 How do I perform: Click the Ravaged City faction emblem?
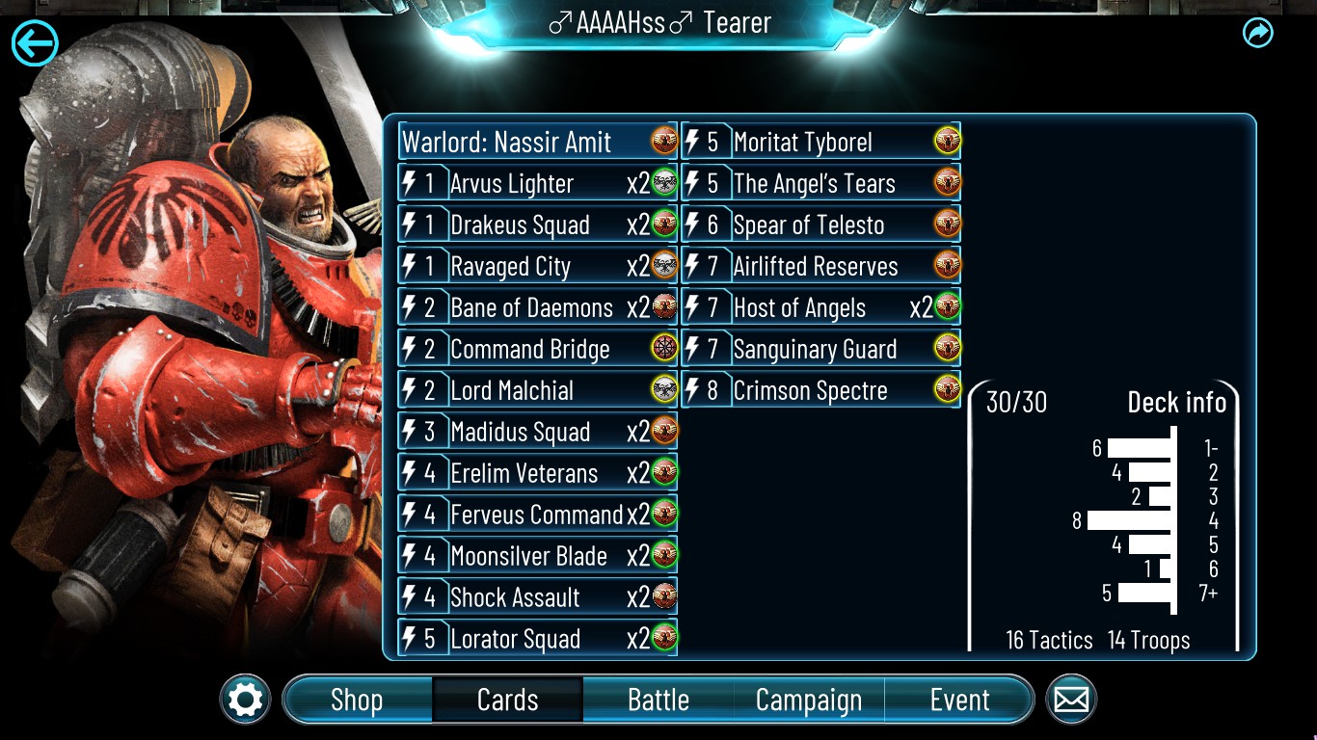coord(664,266)
